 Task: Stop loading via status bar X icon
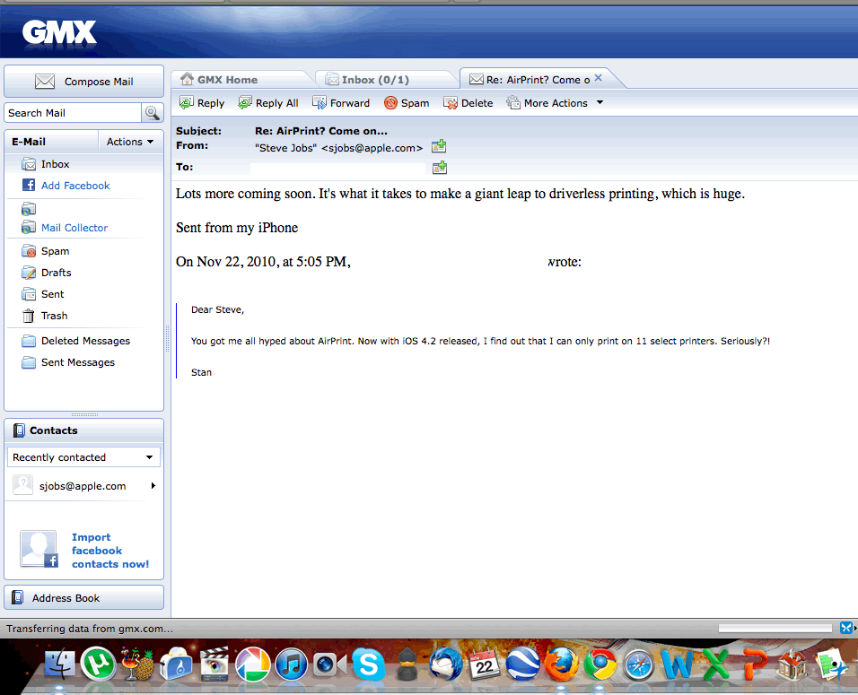pos(846,628)
